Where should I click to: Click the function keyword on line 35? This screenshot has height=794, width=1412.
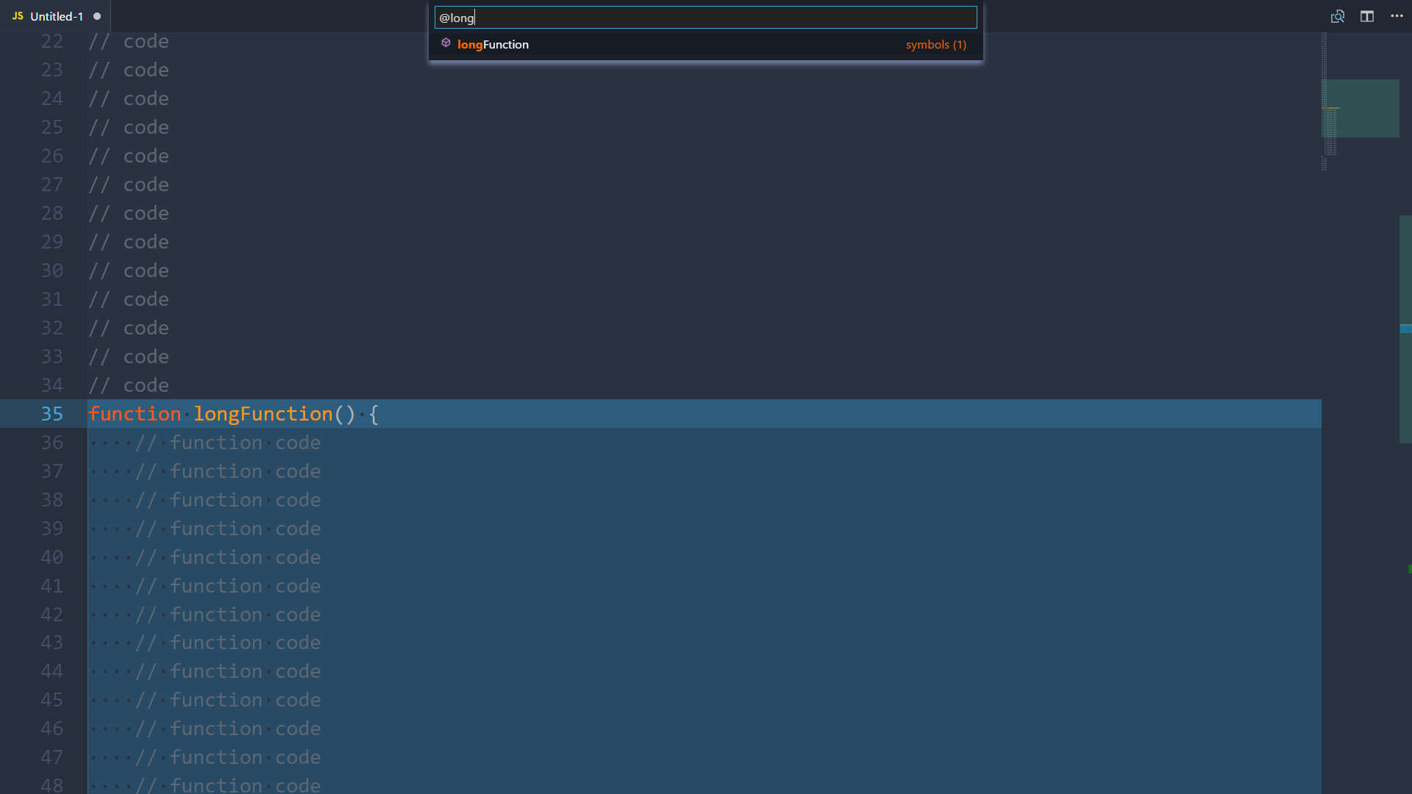pos(135,414)
